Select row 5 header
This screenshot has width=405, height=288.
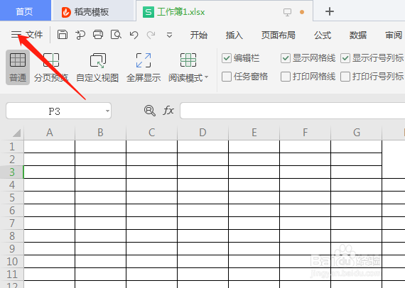click(x=12, y=198)
